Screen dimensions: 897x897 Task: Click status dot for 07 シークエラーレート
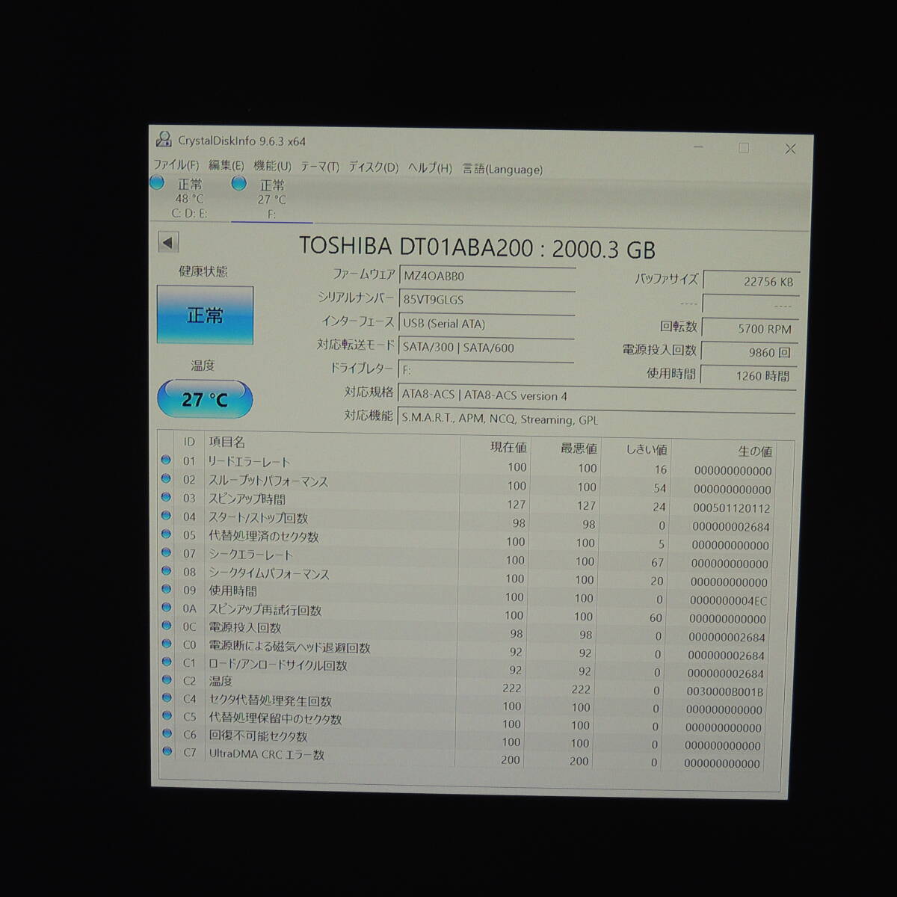tap(166, 552)
